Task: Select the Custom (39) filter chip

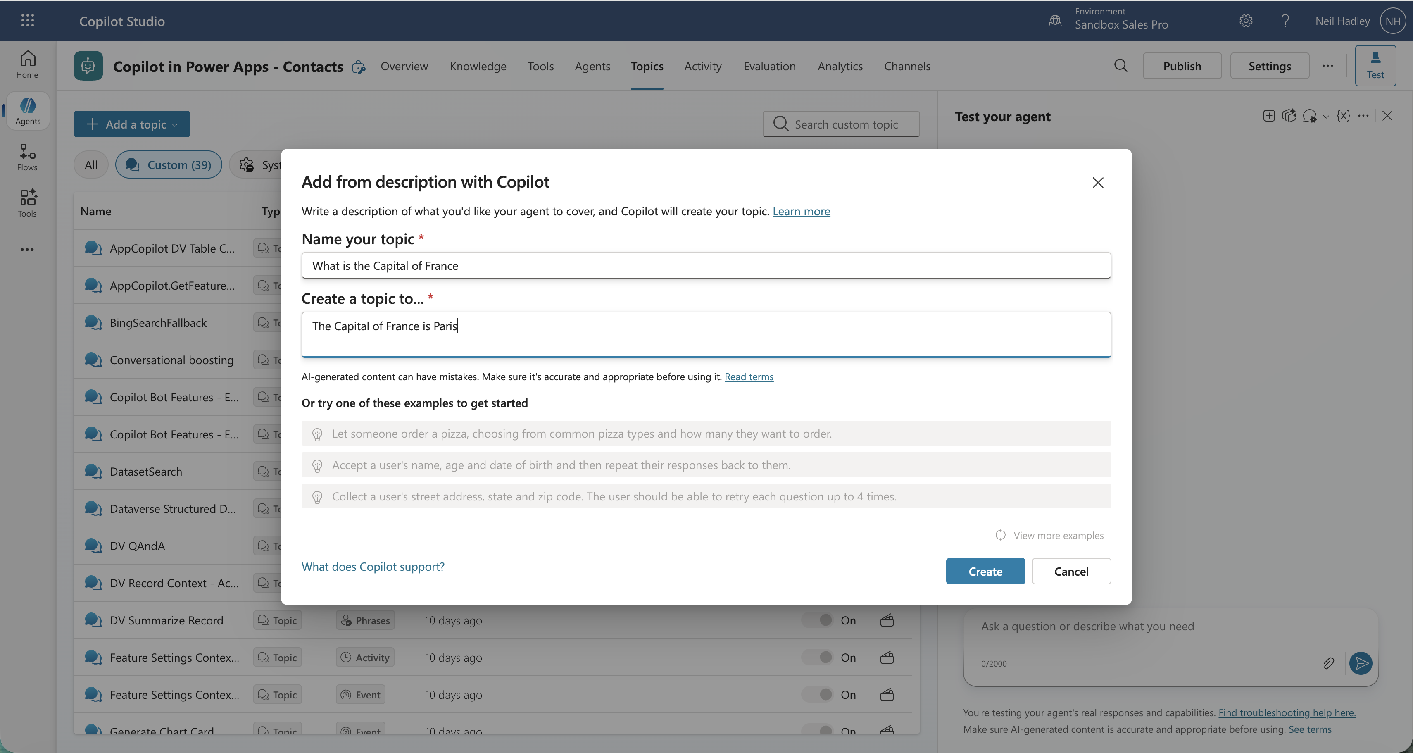Action: (x=169, y=164)
